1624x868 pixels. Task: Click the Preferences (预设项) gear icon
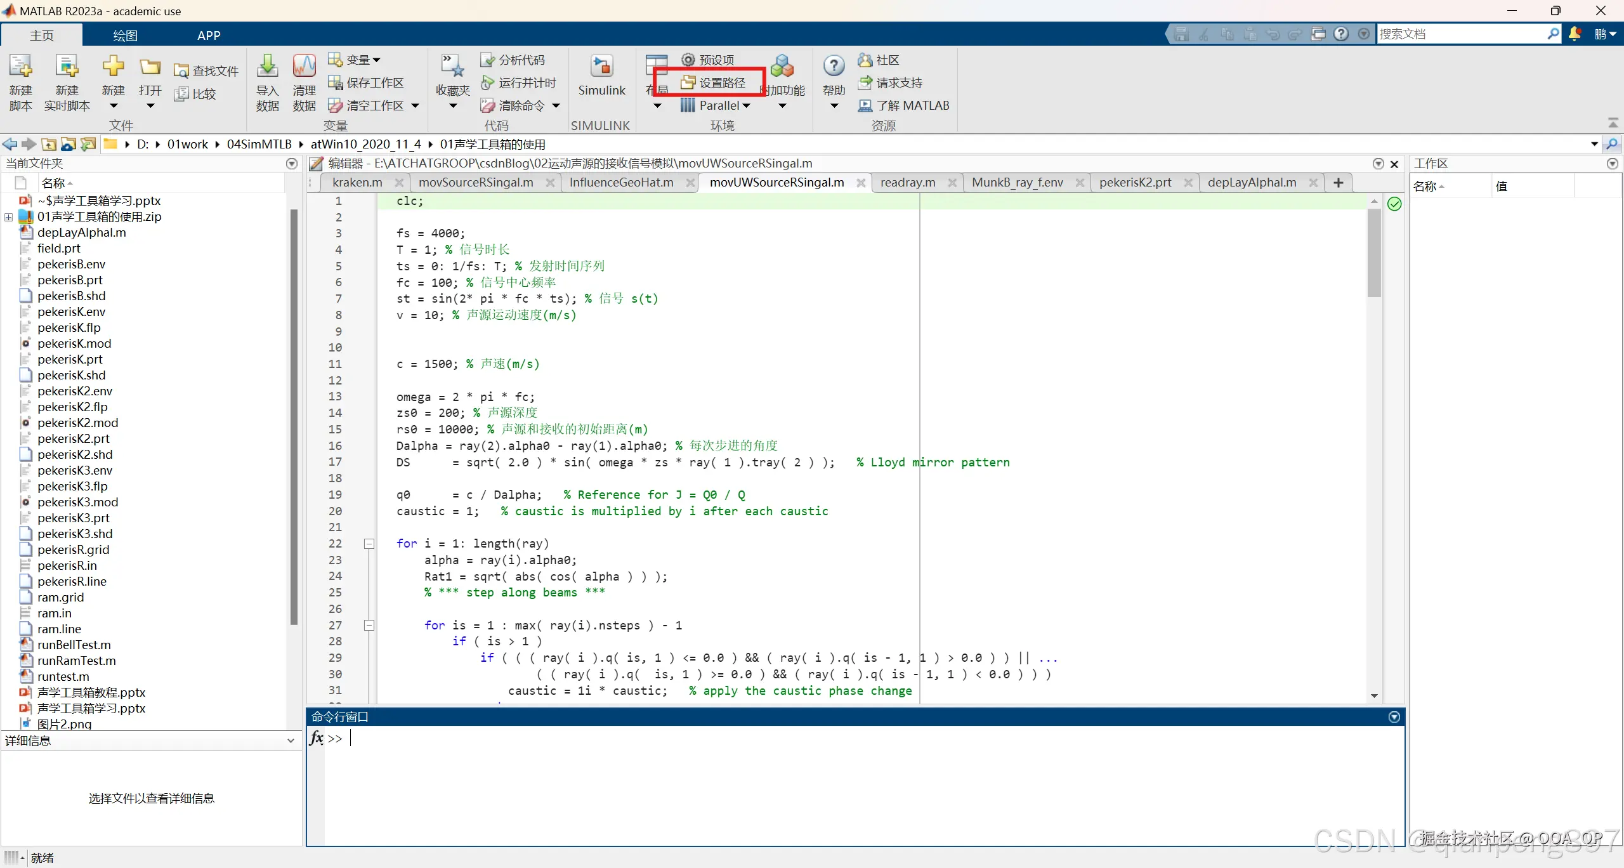pos(688,60)
